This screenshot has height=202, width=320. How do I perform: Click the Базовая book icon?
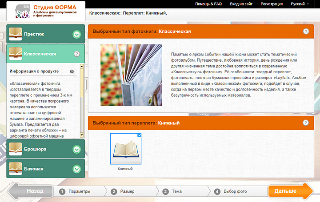pyautogui.click(x=16, y=169)
